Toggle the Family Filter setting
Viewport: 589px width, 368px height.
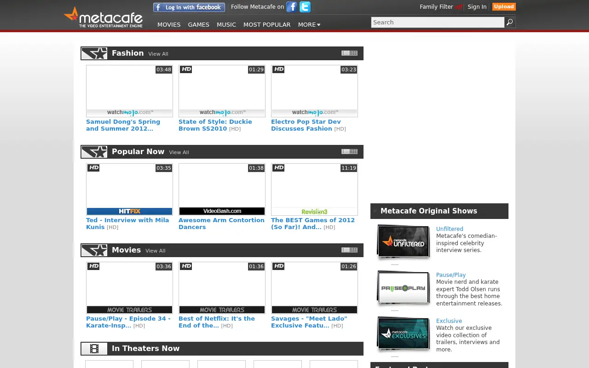441,7
